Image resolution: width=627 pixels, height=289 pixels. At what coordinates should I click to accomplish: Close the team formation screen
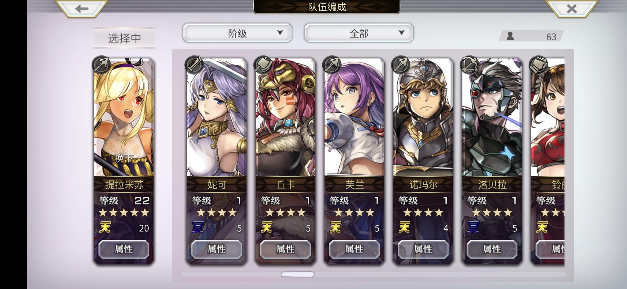coord(572,9)
